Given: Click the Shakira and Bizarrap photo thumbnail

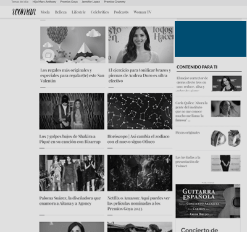Looking at the screenshot, I should (72, 111).
